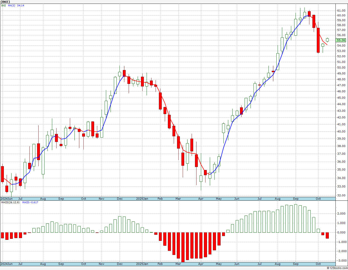Select Dec on the MACD panel date axis
The image size is (348, 270).
(x=120, y=264)
